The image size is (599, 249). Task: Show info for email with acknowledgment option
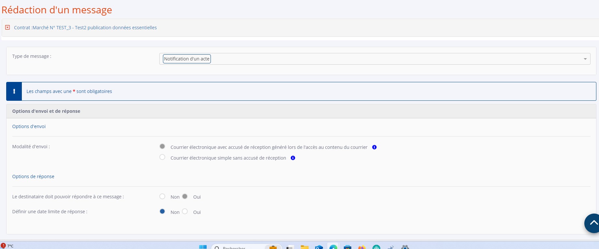374,147
